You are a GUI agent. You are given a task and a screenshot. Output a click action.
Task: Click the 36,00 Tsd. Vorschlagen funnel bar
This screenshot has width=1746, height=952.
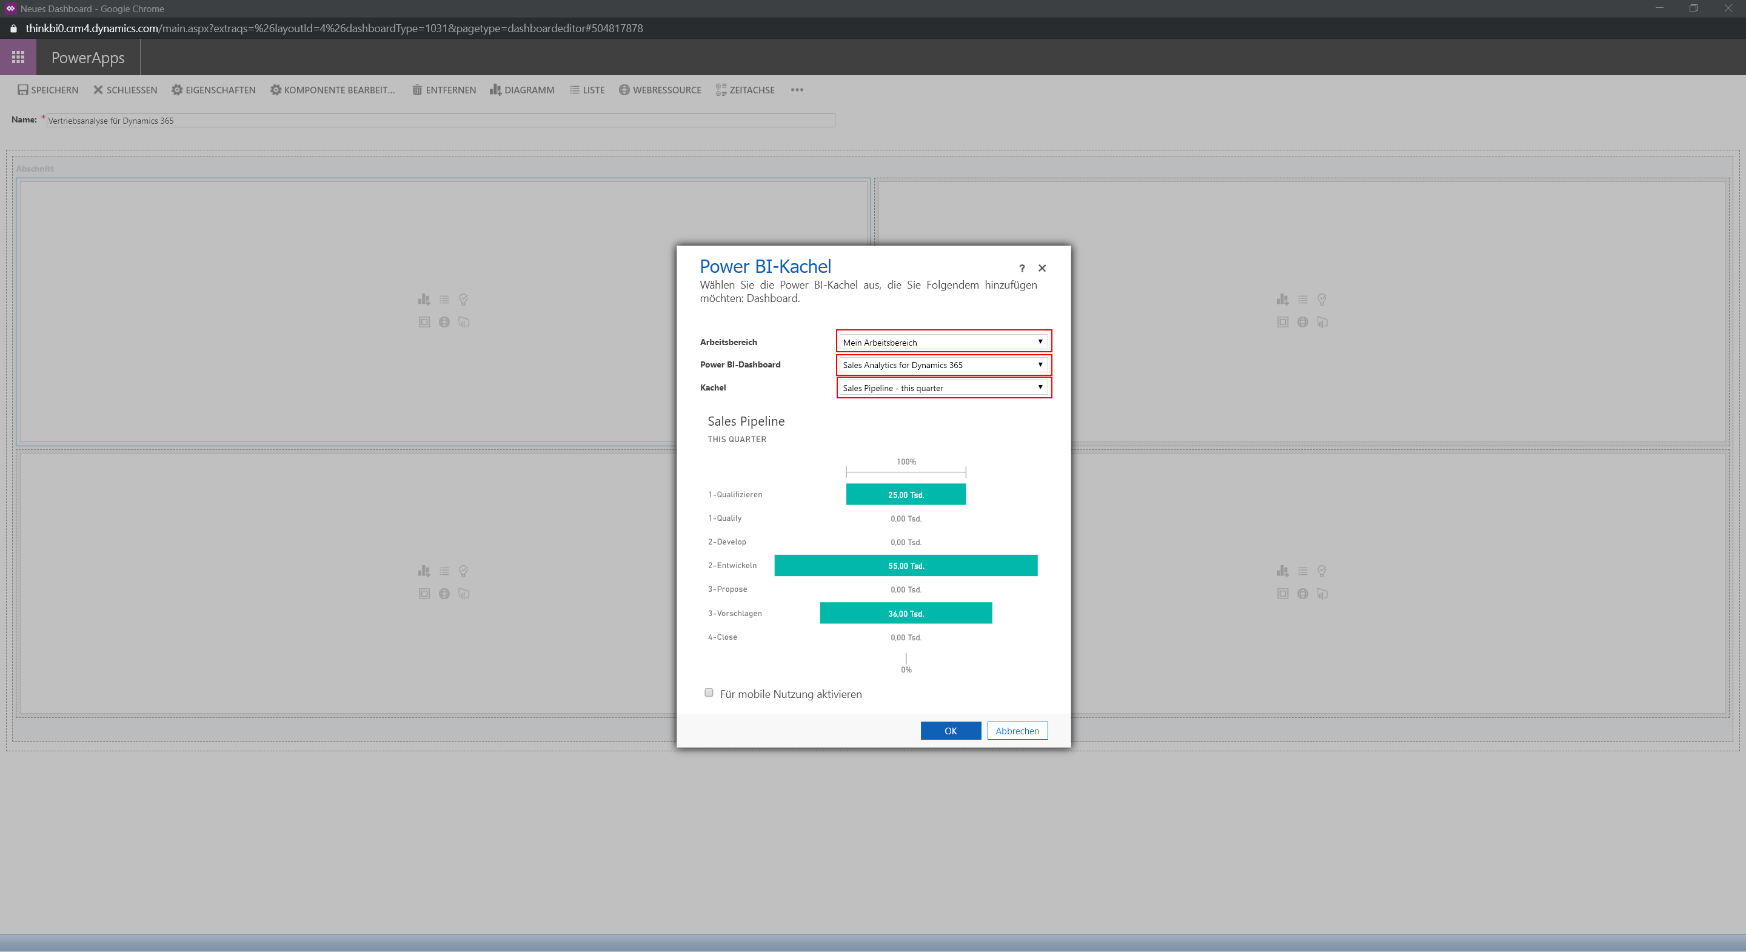click(906, 613)
